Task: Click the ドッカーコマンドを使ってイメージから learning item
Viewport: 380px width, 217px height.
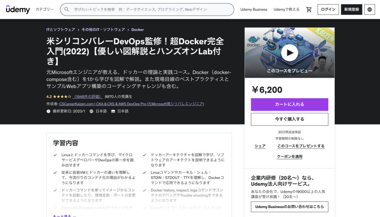Action: (x=98, y=195)
